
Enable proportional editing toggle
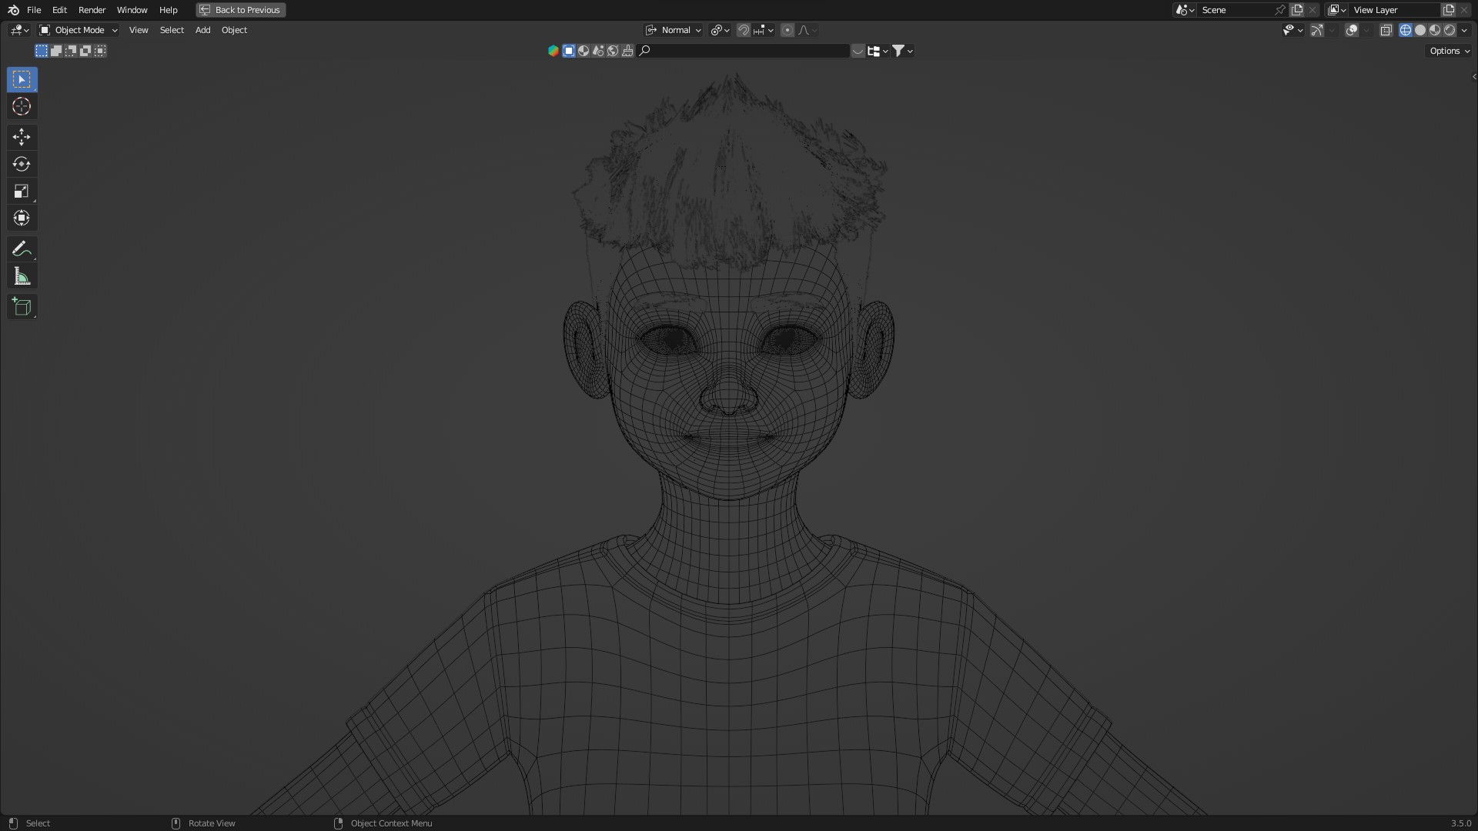pos(787,30)
